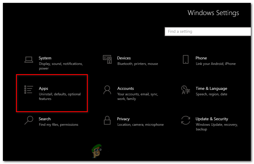Click the Search magnifier icon
This screenshot has height=164, width=254.
click(x=29, y=120)
